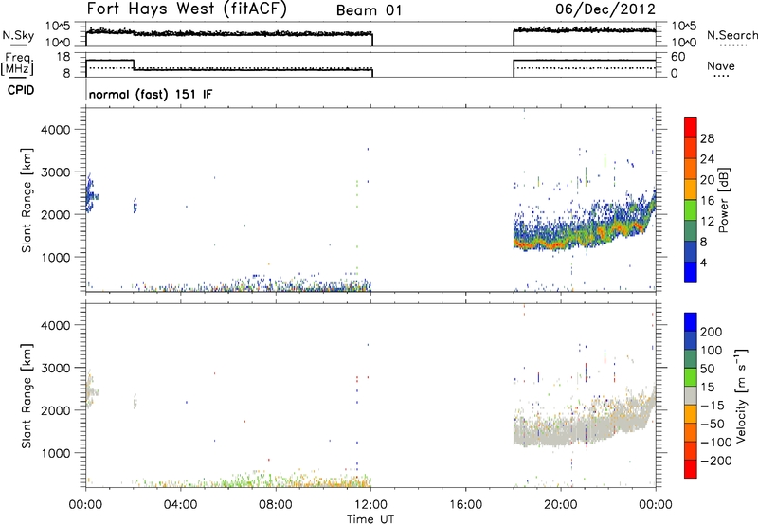
Task: Click the '08:00' time axis tick label
Action: click(x=275, y=505)
